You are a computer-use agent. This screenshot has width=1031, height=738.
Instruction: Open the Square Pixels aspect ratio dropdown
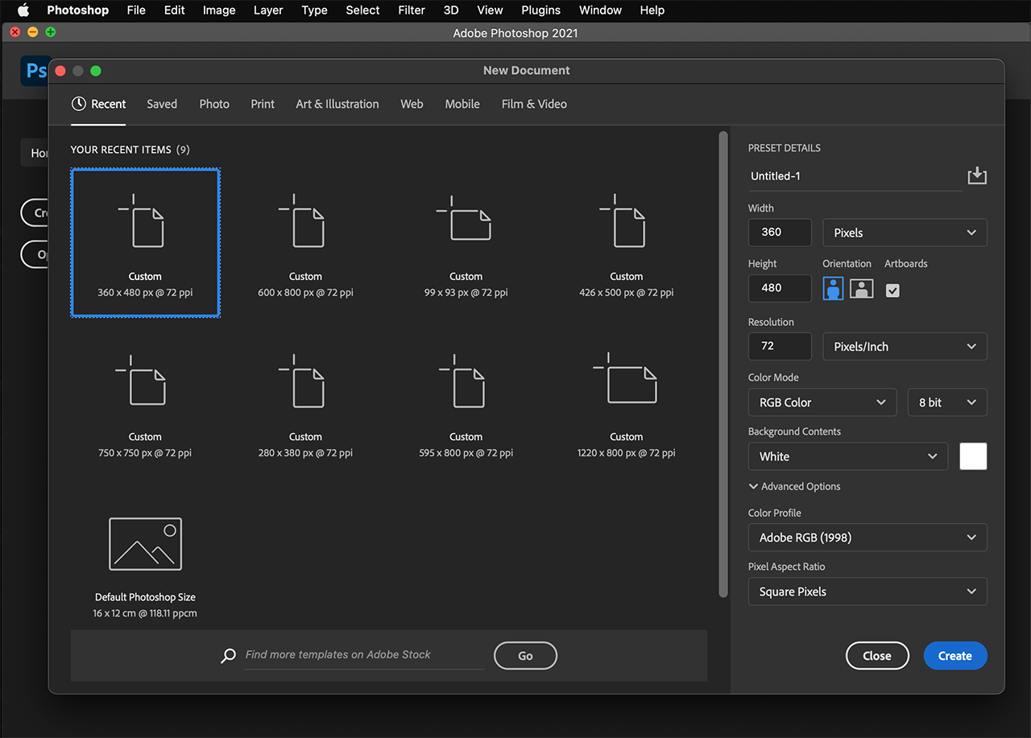[x=867, y=592]
